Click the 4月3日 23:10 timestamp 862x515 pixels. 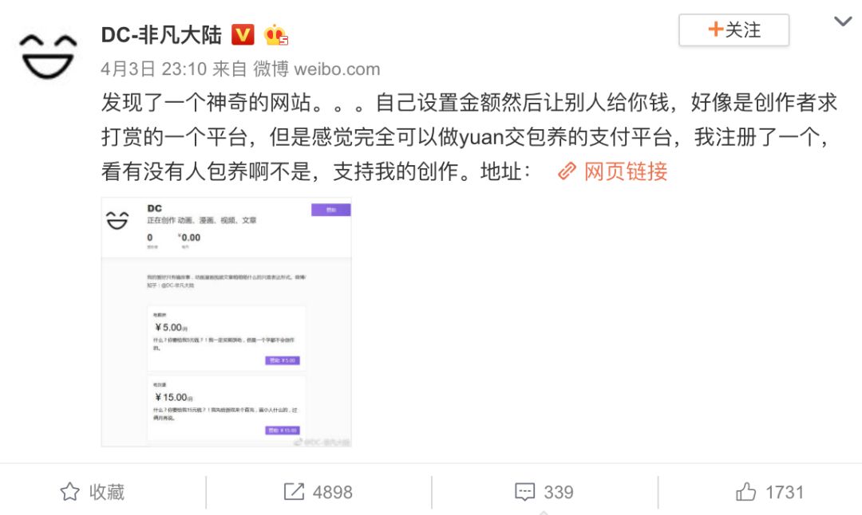[x=154, y=69]
